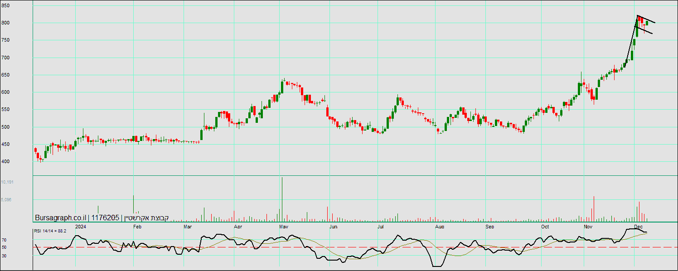Screen dimensions: 678x271
Task: Select the 2024 year label on time axis
Action: tap(80, 226)
